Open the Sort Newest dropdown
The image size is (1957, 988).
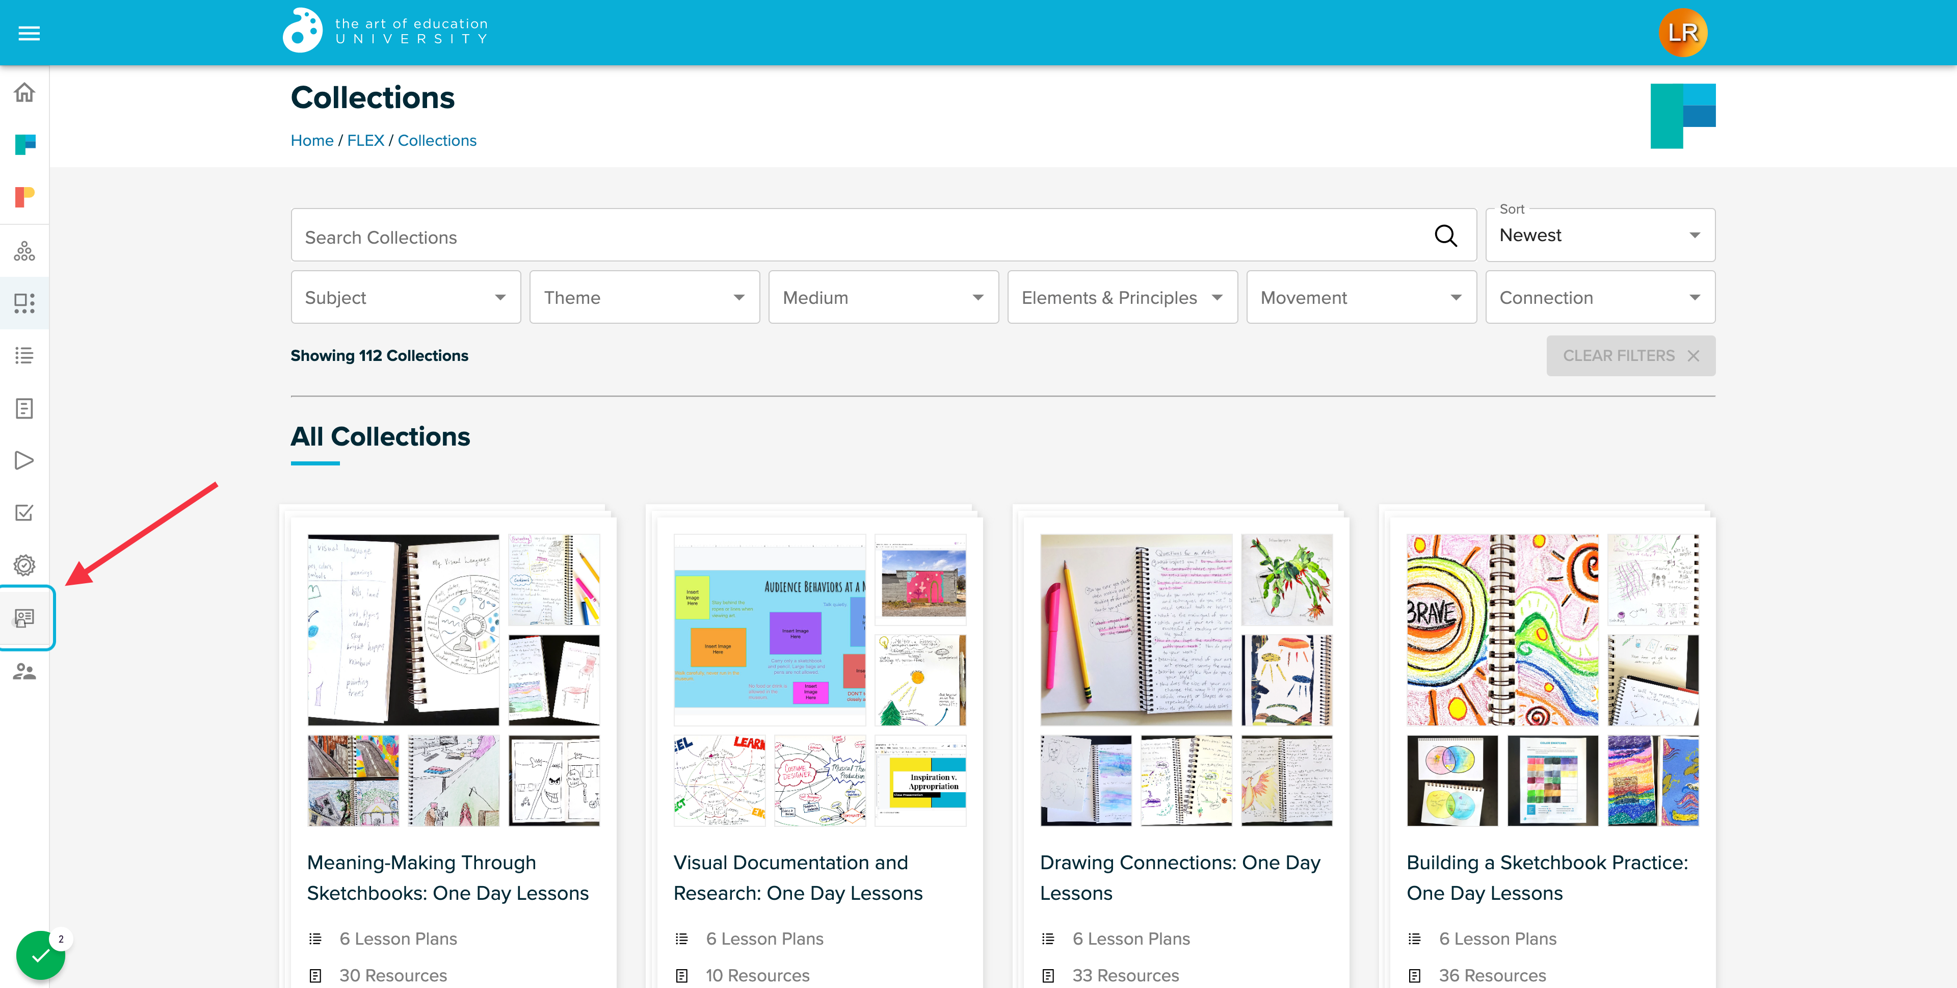[x=1600, y=236]
